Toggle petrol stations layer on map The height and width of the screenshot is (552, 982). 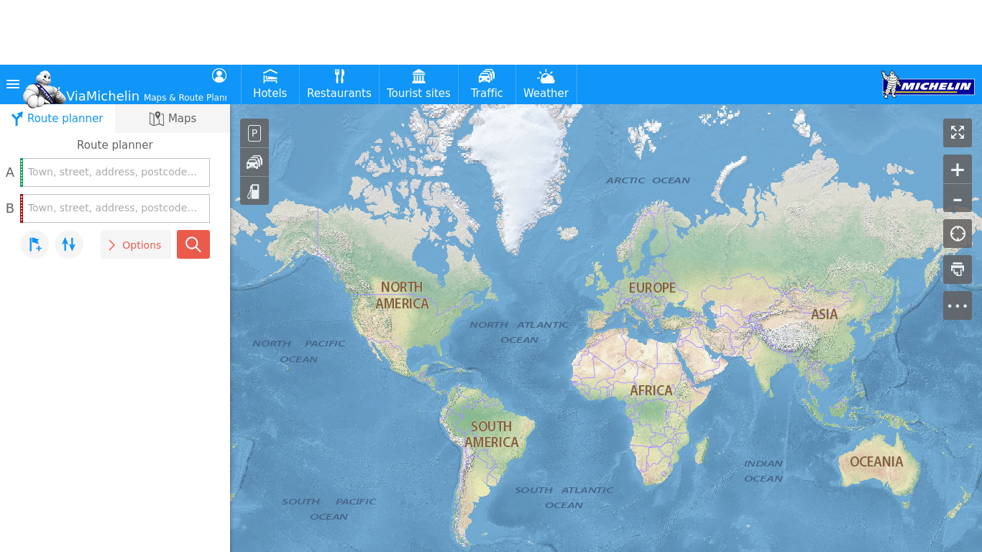pyautogui.click(x=254, y=191)
